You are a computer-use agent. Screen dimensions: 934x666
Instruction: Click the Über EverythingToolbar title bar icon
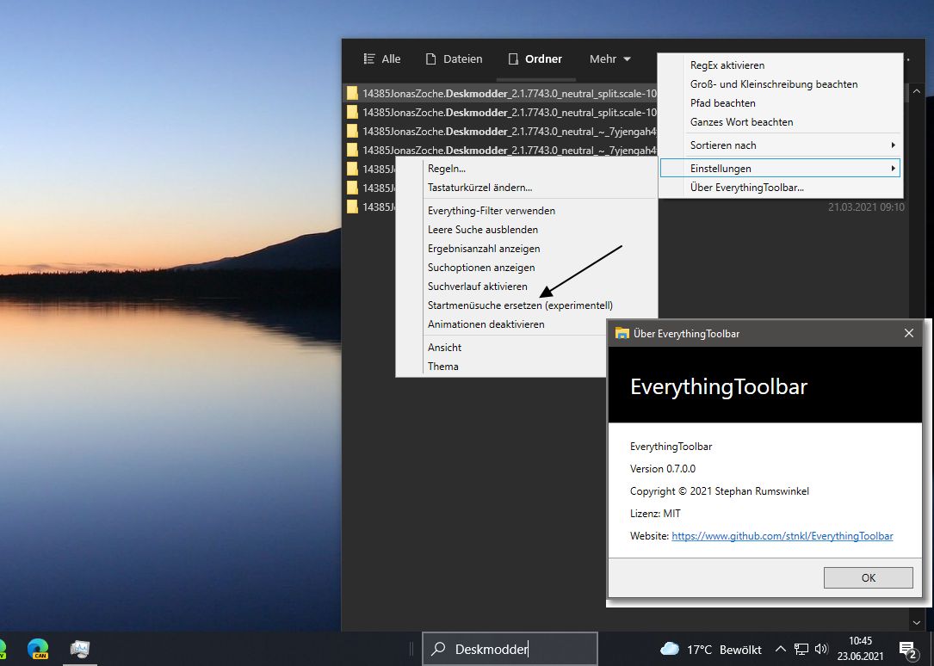point(622,333)
